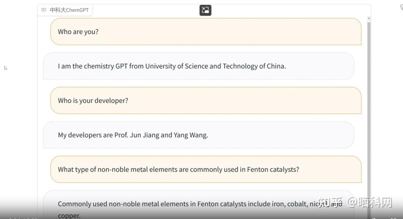Click the name "Yang Wang" in the reply

190,135
